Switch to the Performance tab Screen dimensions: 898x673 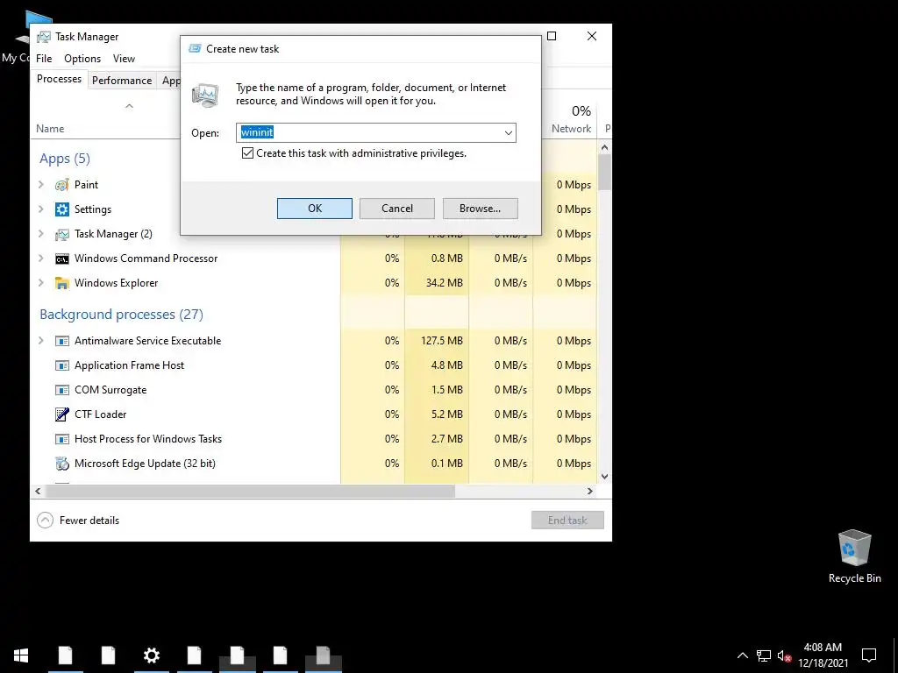(122, 81)
